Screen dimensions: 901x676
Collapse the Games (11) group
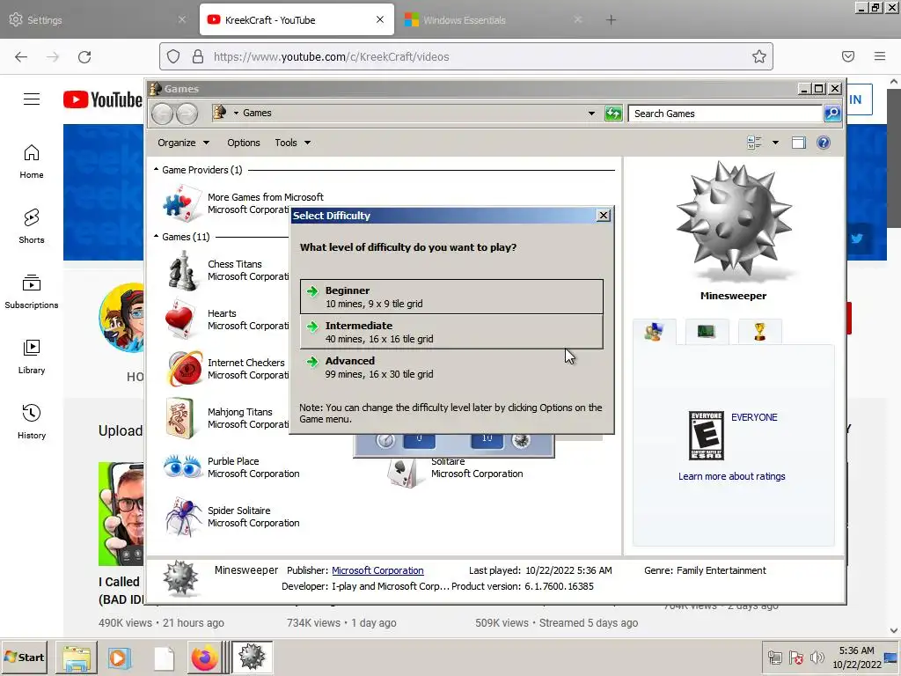157,236
